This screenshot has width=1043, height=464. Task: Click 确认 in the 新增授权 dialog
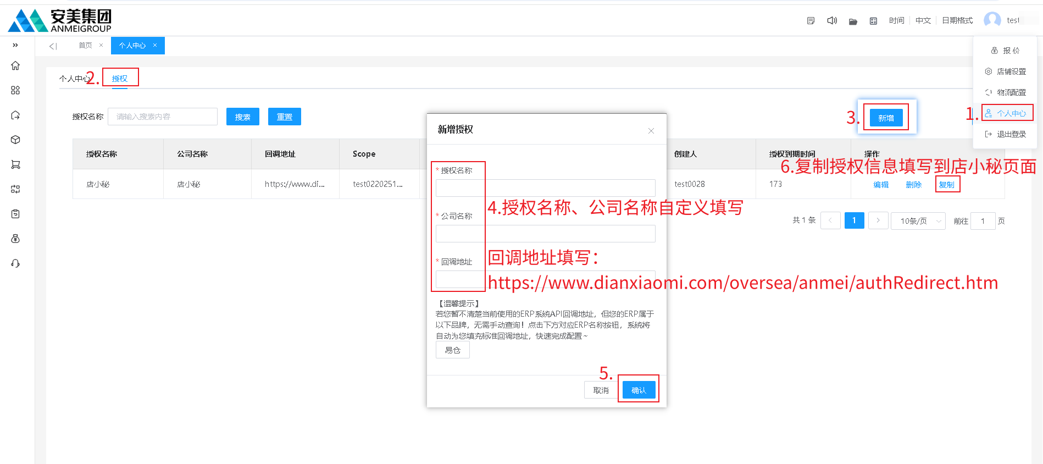pos(639,390)
